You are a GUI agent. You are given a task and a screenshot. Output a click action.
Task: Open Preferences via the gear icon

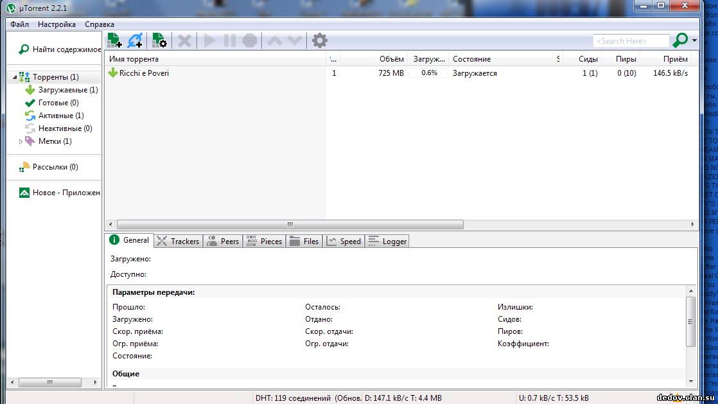click(319, 40)
